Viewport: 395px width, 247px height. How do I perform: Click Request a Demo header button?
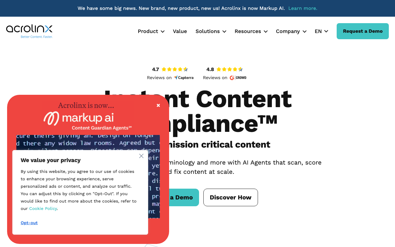click(x=363, y=31)
